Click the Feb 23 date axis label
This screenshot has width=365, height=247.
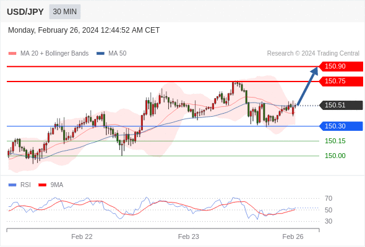click(189, 237)
